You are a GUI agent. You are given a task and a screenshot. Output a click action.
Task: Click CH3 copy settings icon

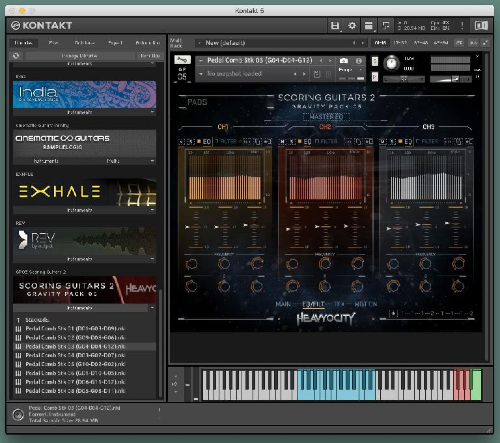point(458,141)
